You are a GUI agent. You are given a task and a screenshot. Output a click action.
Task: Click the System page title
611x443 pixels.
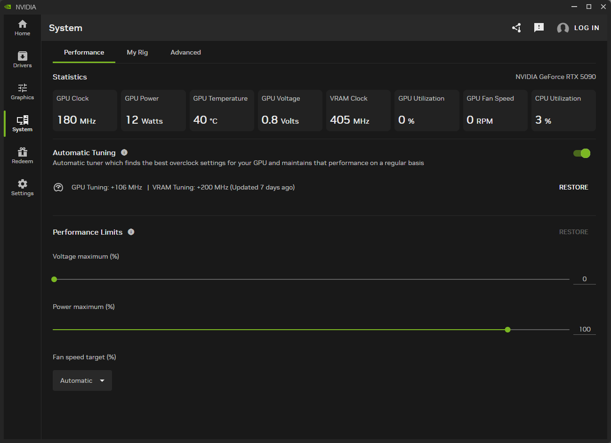65,28
